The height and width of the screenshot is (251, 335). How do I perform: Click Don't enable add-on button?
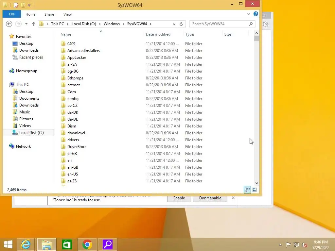click(210, 198)
